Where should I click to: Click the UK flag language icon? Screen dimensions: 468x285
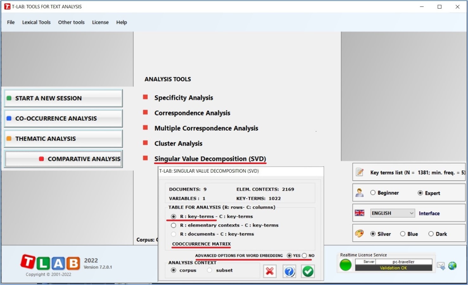point(359,213)
